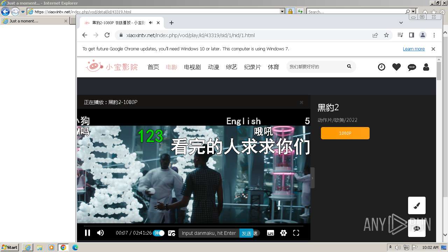Open subtitle options in the player

[271, 233]
